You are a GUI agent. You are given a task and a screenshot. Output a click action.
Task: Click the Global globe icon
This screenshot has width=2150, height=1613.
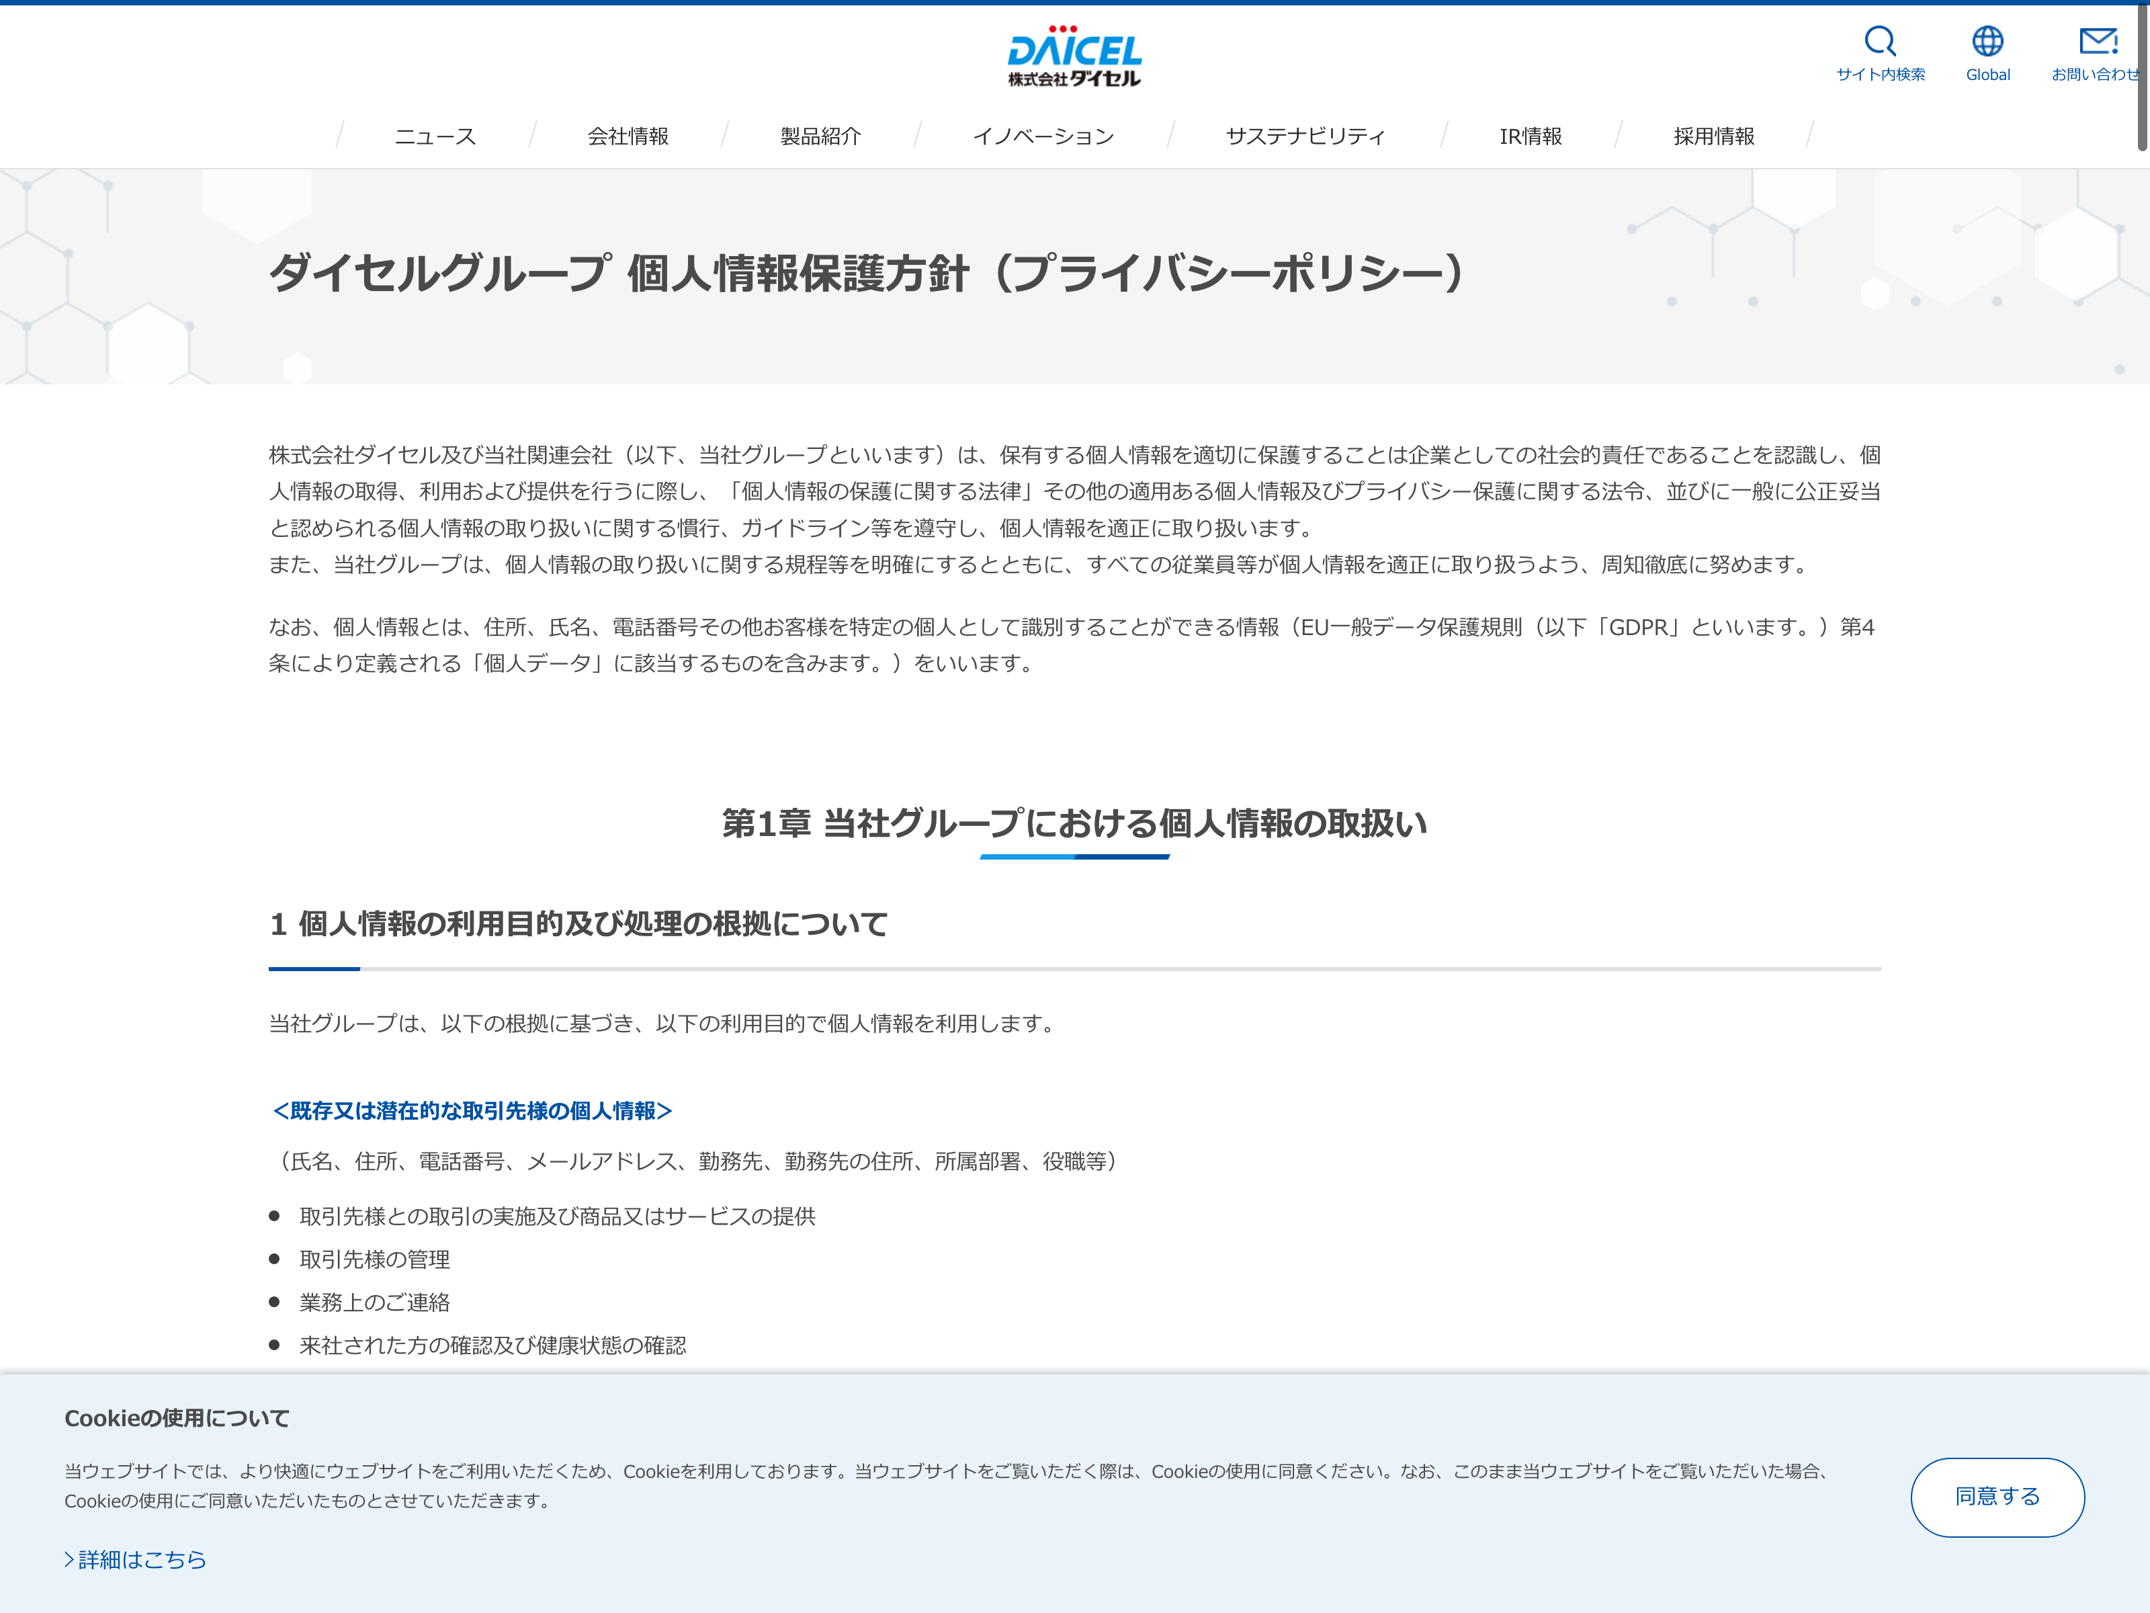click(x=1987, y=41)
